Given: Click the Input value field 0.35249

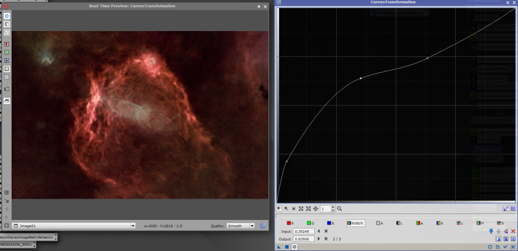Looking at the screenshot, I should click(x=303, y=232).
